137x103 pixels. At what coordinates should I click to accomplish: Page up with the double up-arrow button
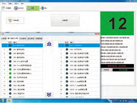(x=49, y=44)
